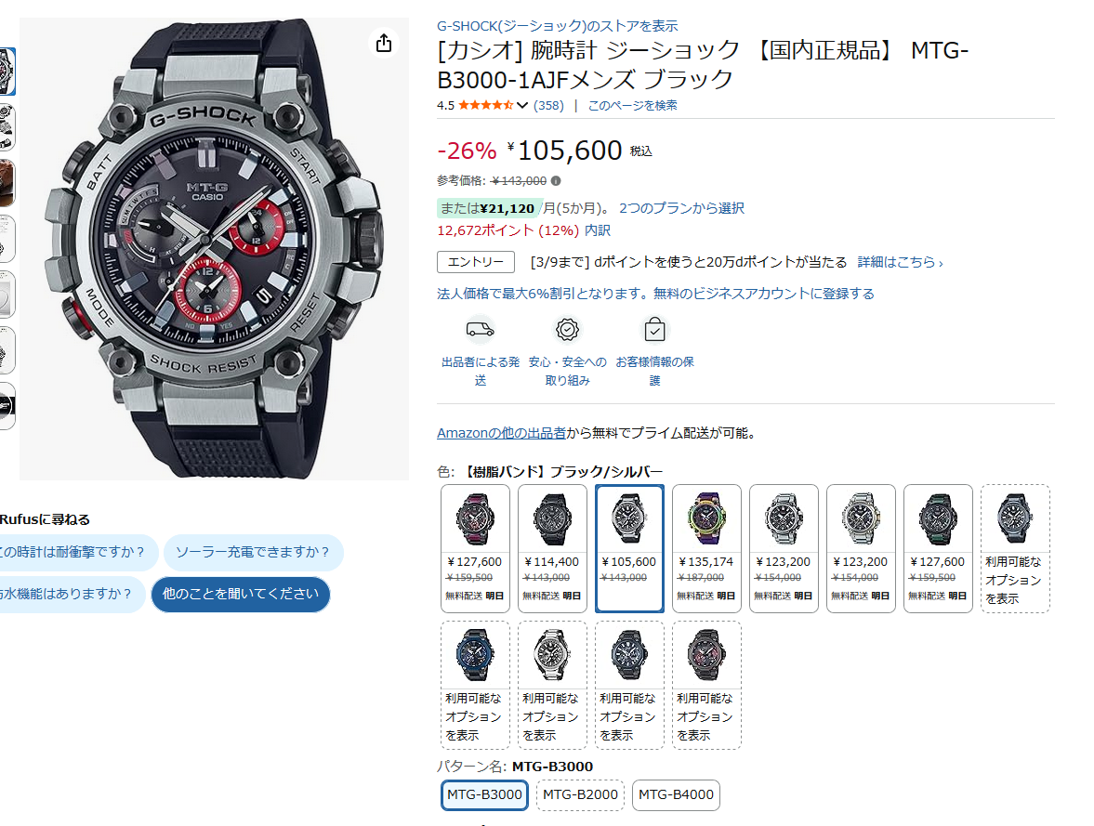The width and height of the screenshot is (1094, 826).
Task: Select MTG-B2000 pattern option
Action: pyautogui.click(x=581, y=794)
